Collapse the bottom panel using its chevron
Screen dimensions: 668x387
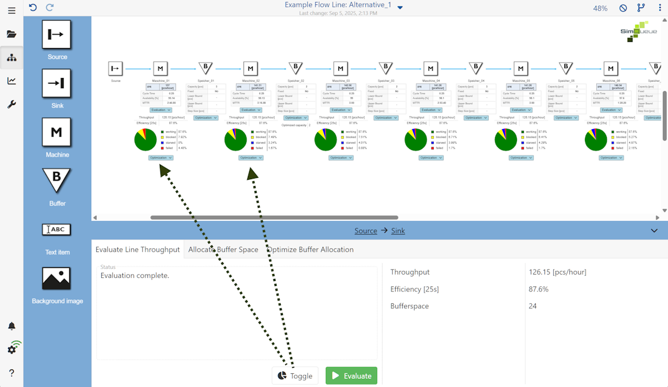click(654, 230)
